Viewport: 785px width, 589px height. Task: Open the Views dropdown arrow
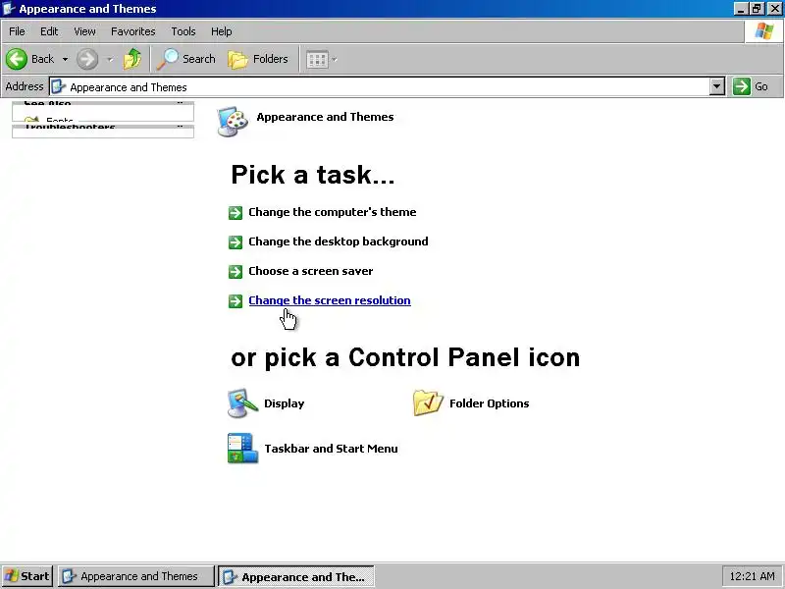coord(335,60)
